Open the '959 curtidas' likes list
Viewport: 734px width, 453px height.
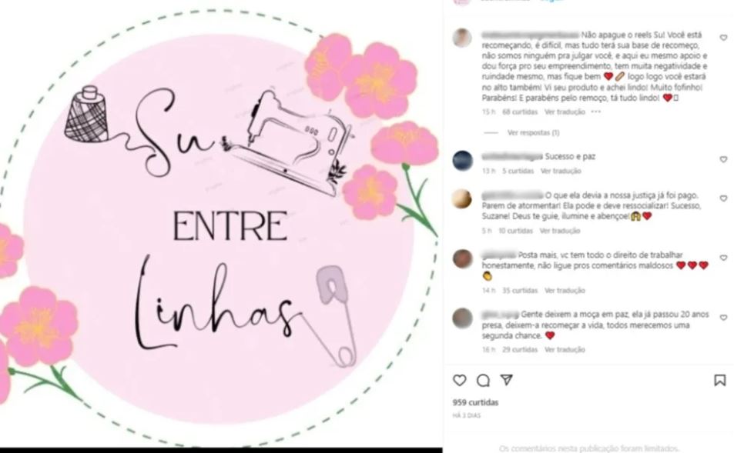[475, 402]
